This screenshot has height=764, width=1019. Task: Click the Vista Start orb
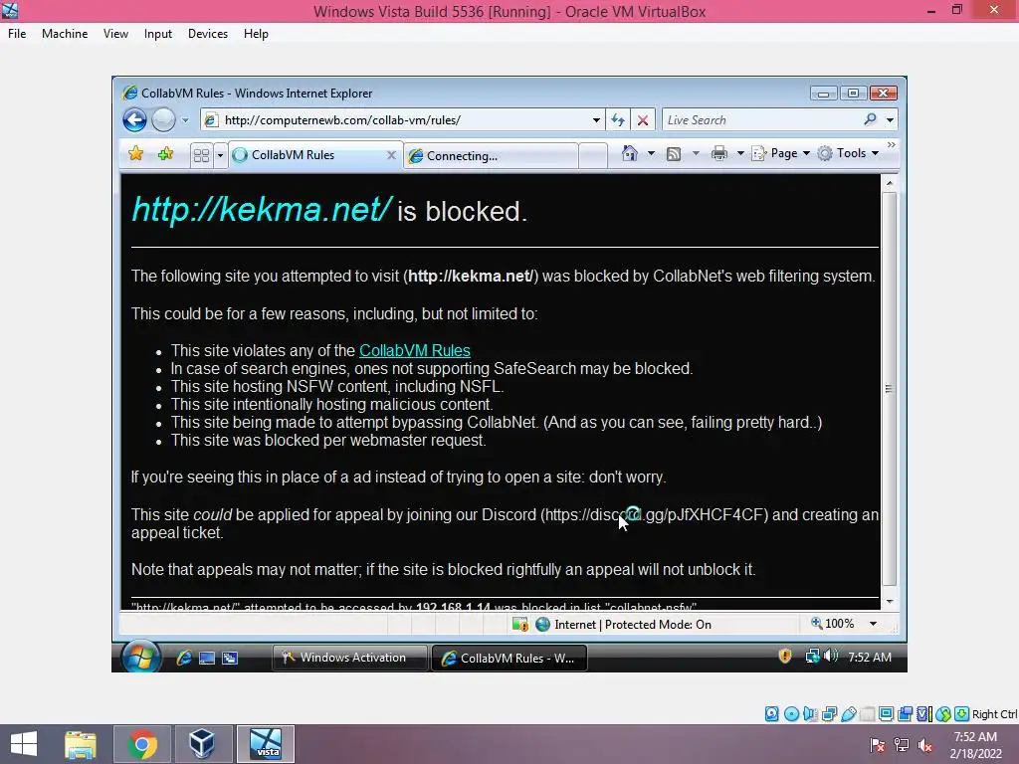(141, 657)
